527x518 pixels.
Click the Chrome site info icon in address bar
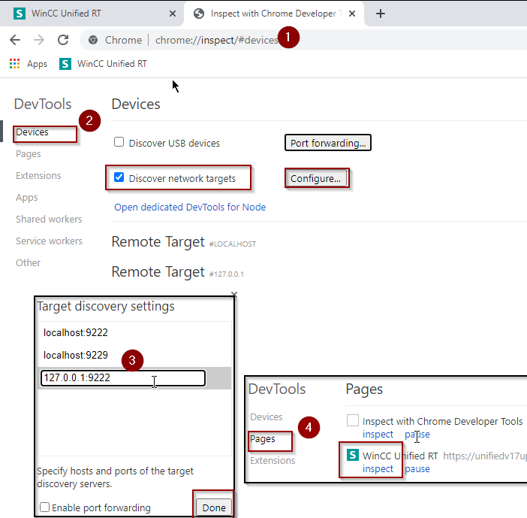(93, 40)
